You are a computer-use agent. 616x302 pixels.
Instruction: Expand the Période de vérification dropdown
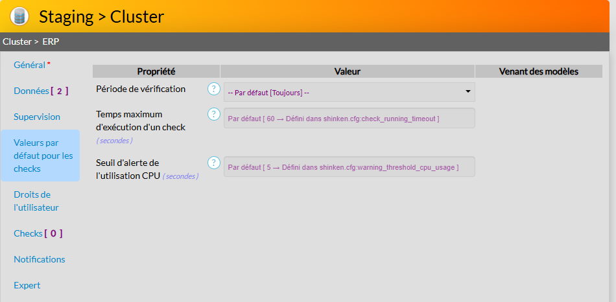point(349,92)
